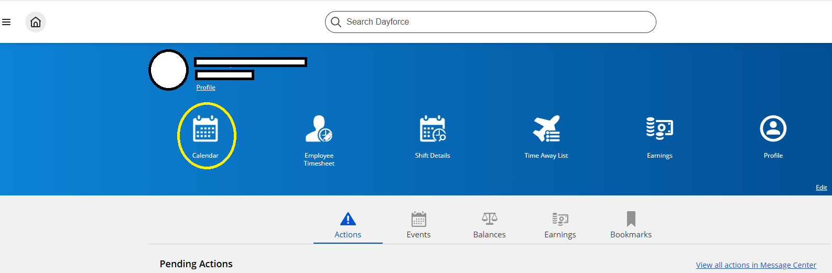Open the hamburger navigation menu
The height and width of the screenshot is (273, 832).
point(6,22)
